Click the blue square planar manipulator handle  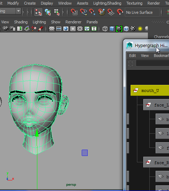tap(84, 153)
